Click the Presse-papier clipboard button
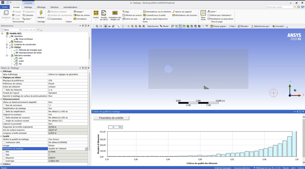 [218, 26]
